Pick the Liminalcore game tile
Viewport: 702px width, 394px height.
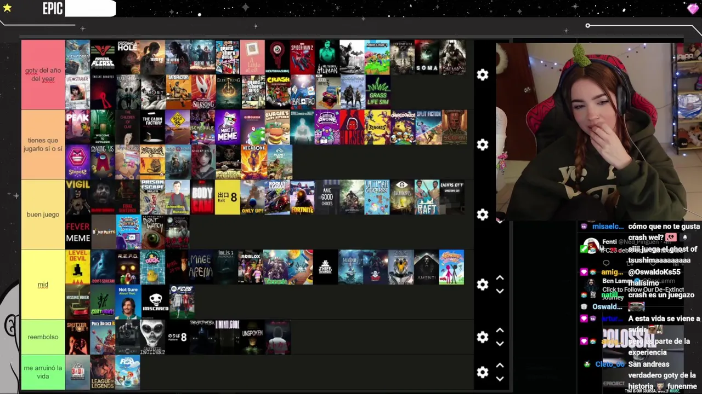227,337
